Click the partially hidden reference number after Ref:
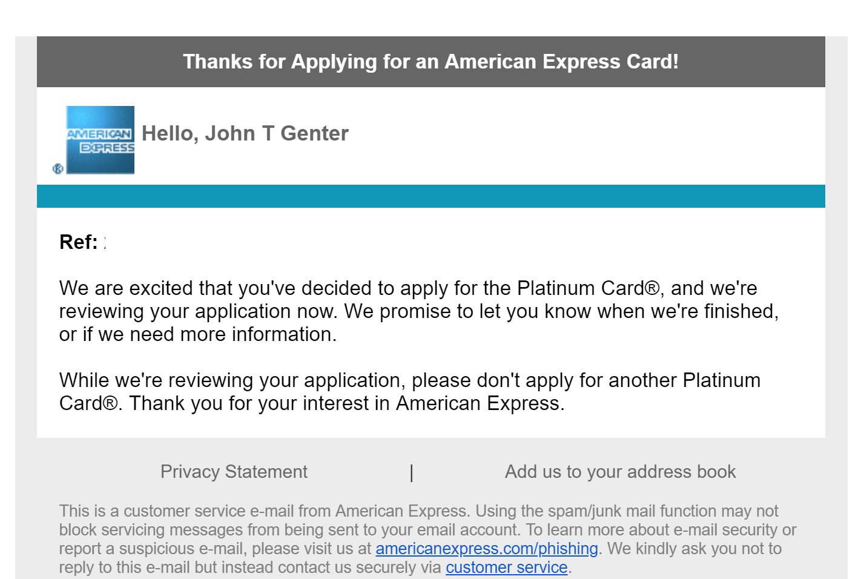The height and width of the screenshot is (579, 858). [x=105, y=242]
